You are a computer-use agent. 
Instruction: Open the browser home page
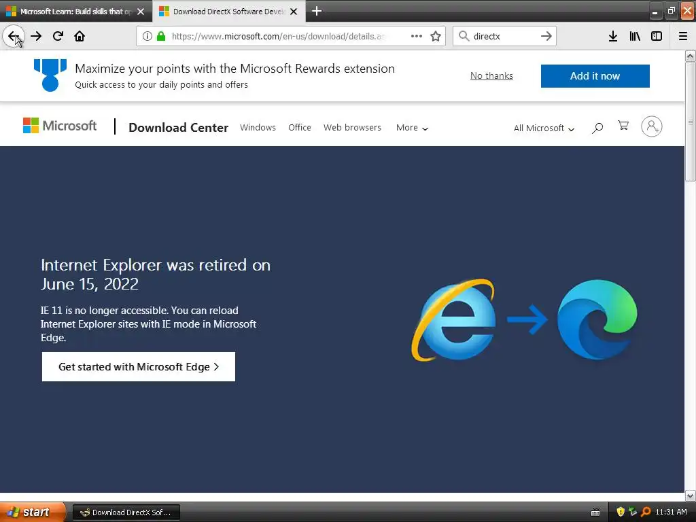coord(80,36)
